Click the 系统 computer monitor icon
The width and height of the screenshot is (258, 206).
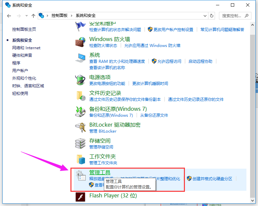80,58
